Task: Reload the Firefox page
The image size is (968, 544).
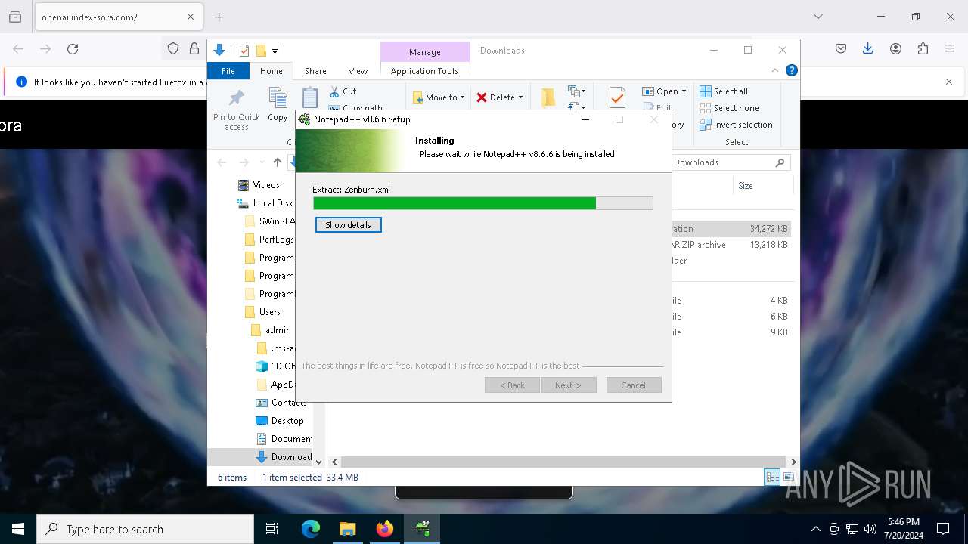Action: click(x=73, y=49)
